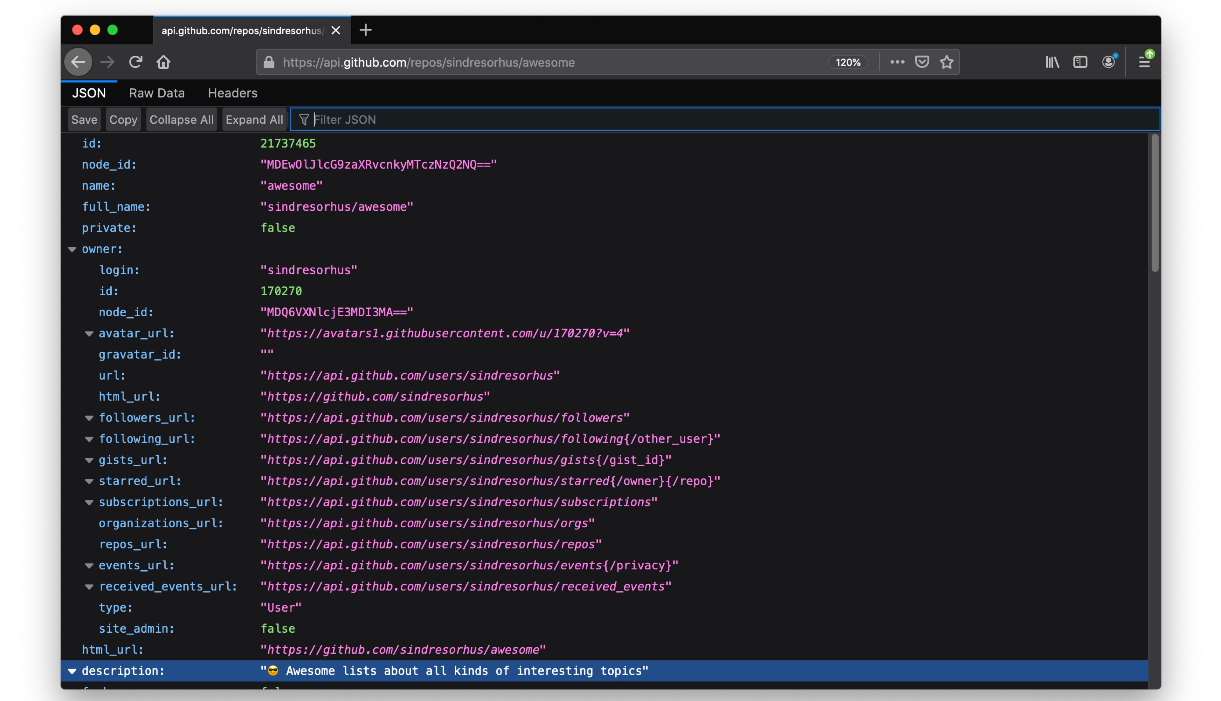Open the page actions three-dot menu
Viewport: 1221px width, 701px height.
pos(897,62)
